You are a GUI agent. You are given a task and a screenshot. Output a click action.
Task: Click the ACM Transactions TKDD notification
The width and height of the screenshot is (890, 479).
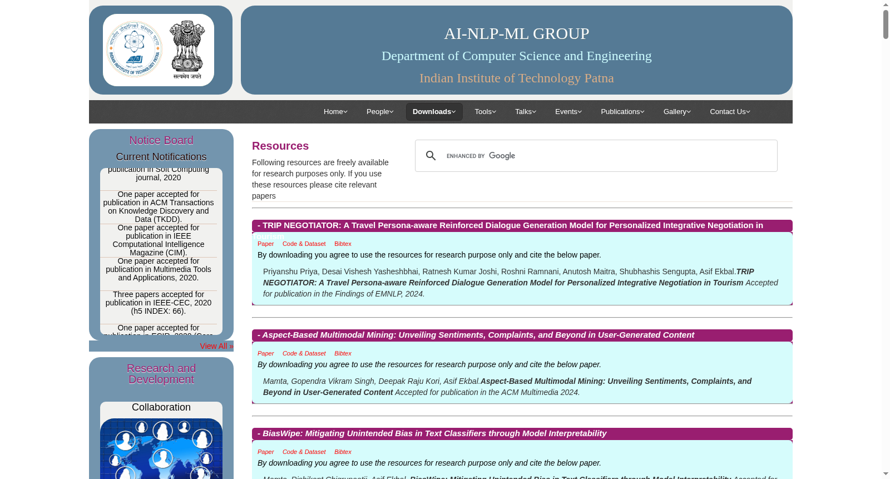159,207
